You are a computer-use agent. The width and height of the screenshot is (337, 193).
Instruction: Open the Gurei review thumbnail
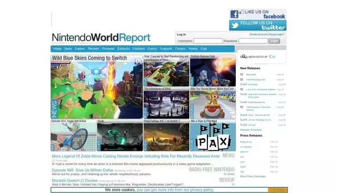120,136
